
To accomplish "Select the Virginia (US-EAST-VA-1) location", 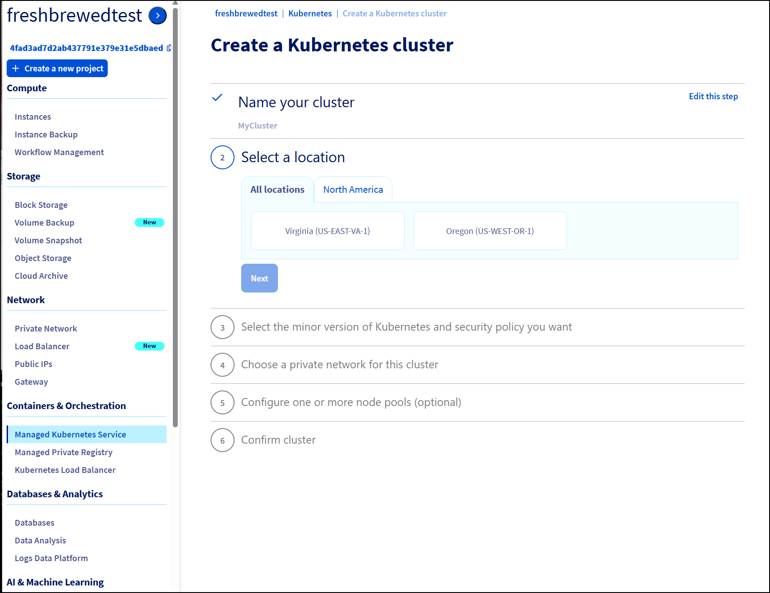I will (328, 231).
